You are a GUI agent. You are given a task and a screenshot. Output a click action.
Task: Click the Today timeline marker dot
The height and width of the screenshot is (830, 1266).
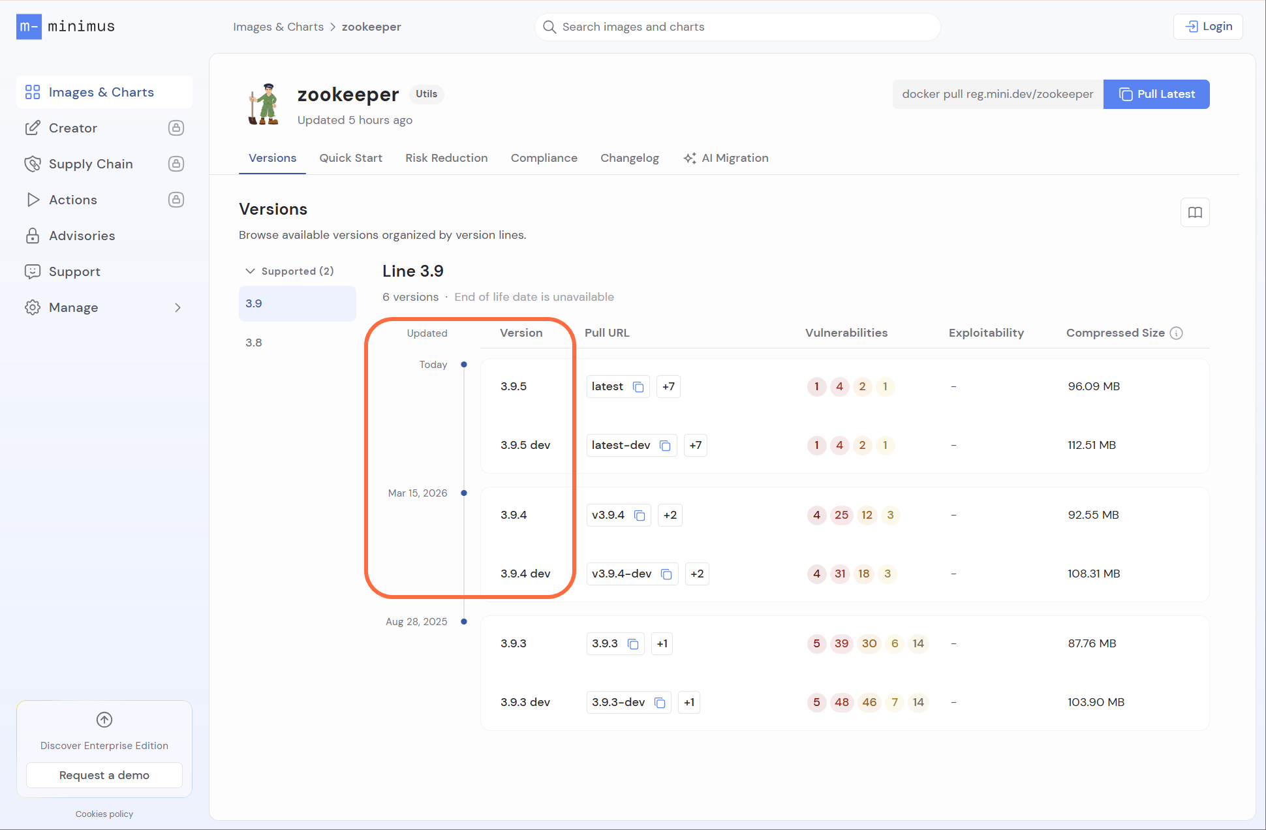[464, 365]
